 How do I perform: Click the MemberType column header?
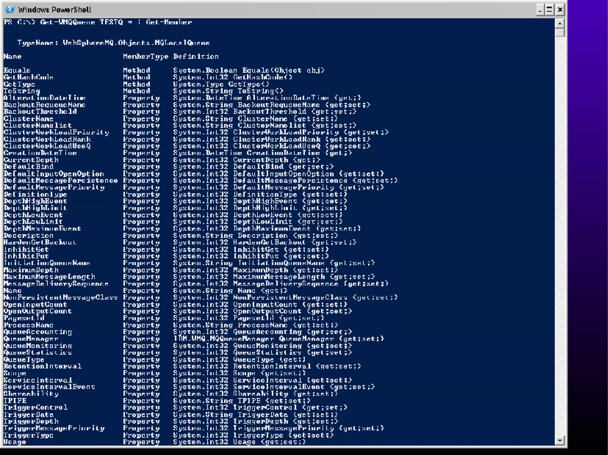click(145, 57)
